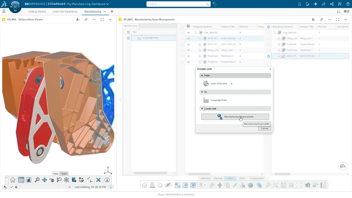Open the Manufacturing tab dropdown arrow
The image size is (352, 198).
pyautogui.click(x=105, y=11)
